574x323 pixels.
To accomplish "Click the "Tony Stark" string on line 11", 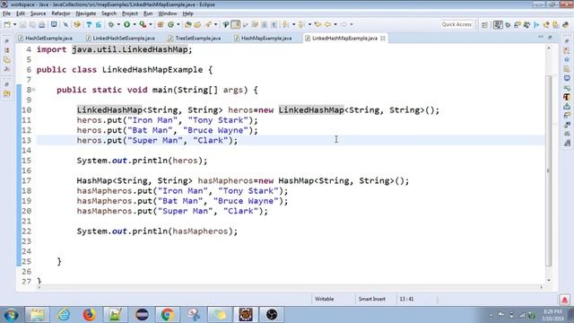I will point(218,120).
